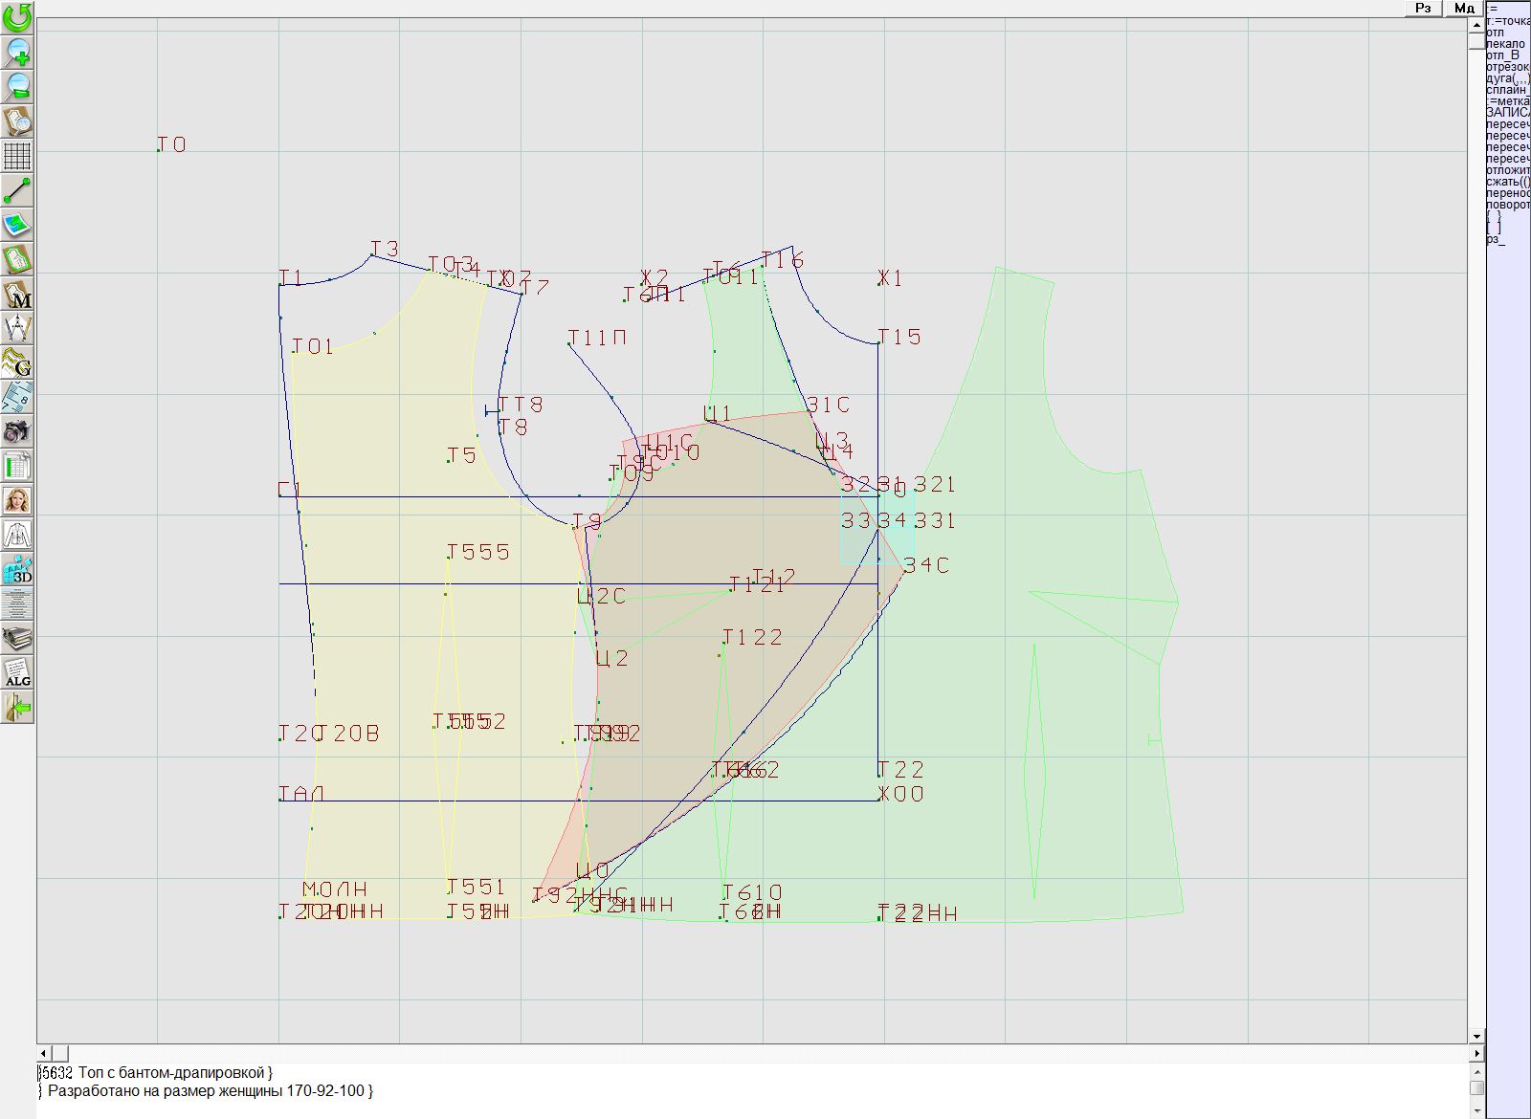Open the pattern with M icon
Image resolution: width=1531 pixels, height=1119 pixels.
tap(17, 294)
